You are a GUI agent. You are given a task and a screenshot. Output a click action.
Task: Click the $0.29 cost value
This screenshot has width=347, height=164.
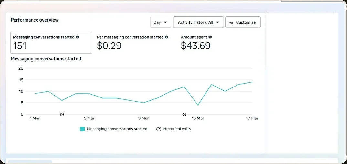tap(109, 46)
